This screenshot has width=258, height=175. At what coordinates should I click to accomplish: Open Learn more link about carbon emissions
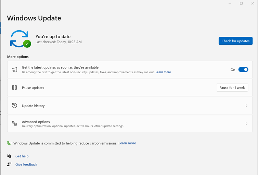click(x=127, y=143)
